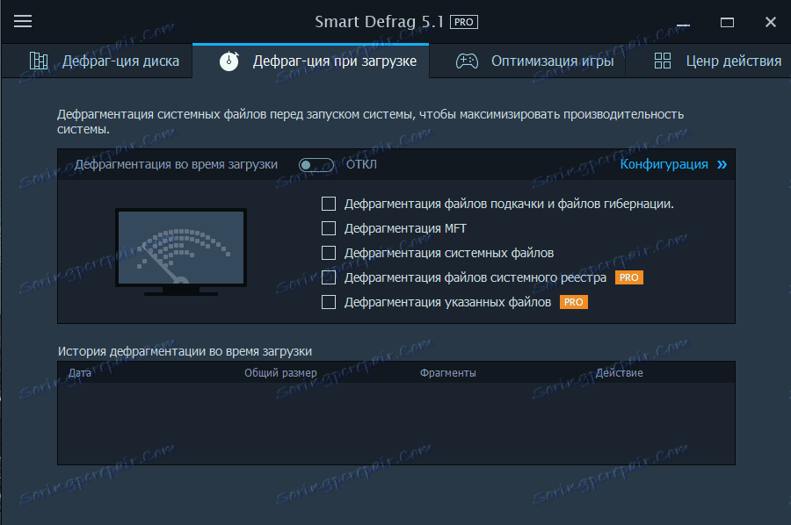Click the Дата column header

pos(80,371)
